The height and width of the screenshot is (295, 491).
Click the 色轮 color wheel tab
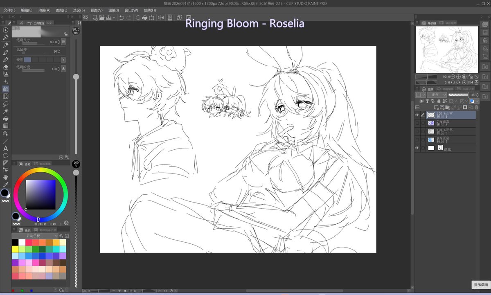point(25,164)
